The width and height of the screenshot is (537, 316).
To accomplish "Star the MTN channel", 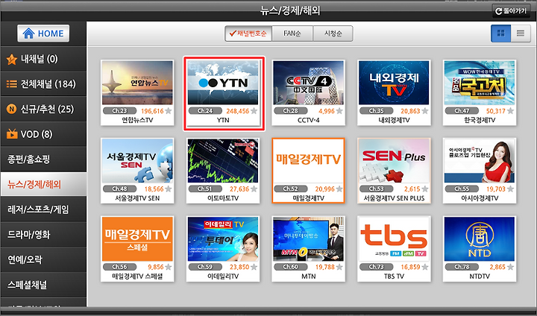I will click(339, 267).
